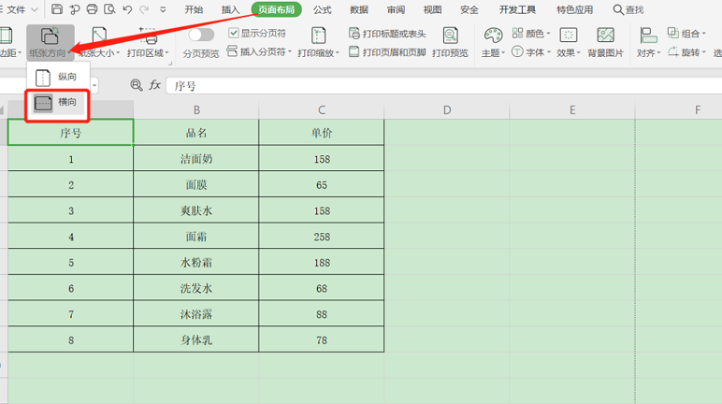Click the cell containing 沐浴露
Image resolution: width=722 pixels, height=404 pixels.
[196, 313]
